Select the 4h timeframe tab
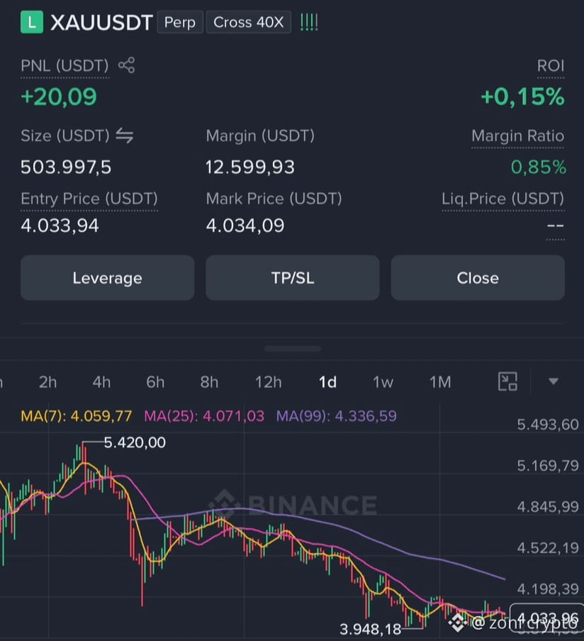The width and height of the screenshot is (584, 641). [101, 382]
